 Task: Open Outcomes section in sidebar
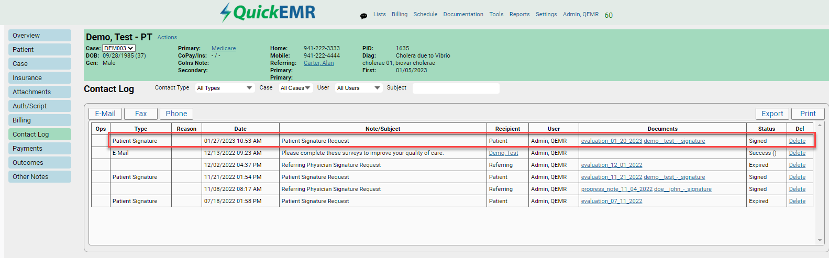click(x=40, y=163)
